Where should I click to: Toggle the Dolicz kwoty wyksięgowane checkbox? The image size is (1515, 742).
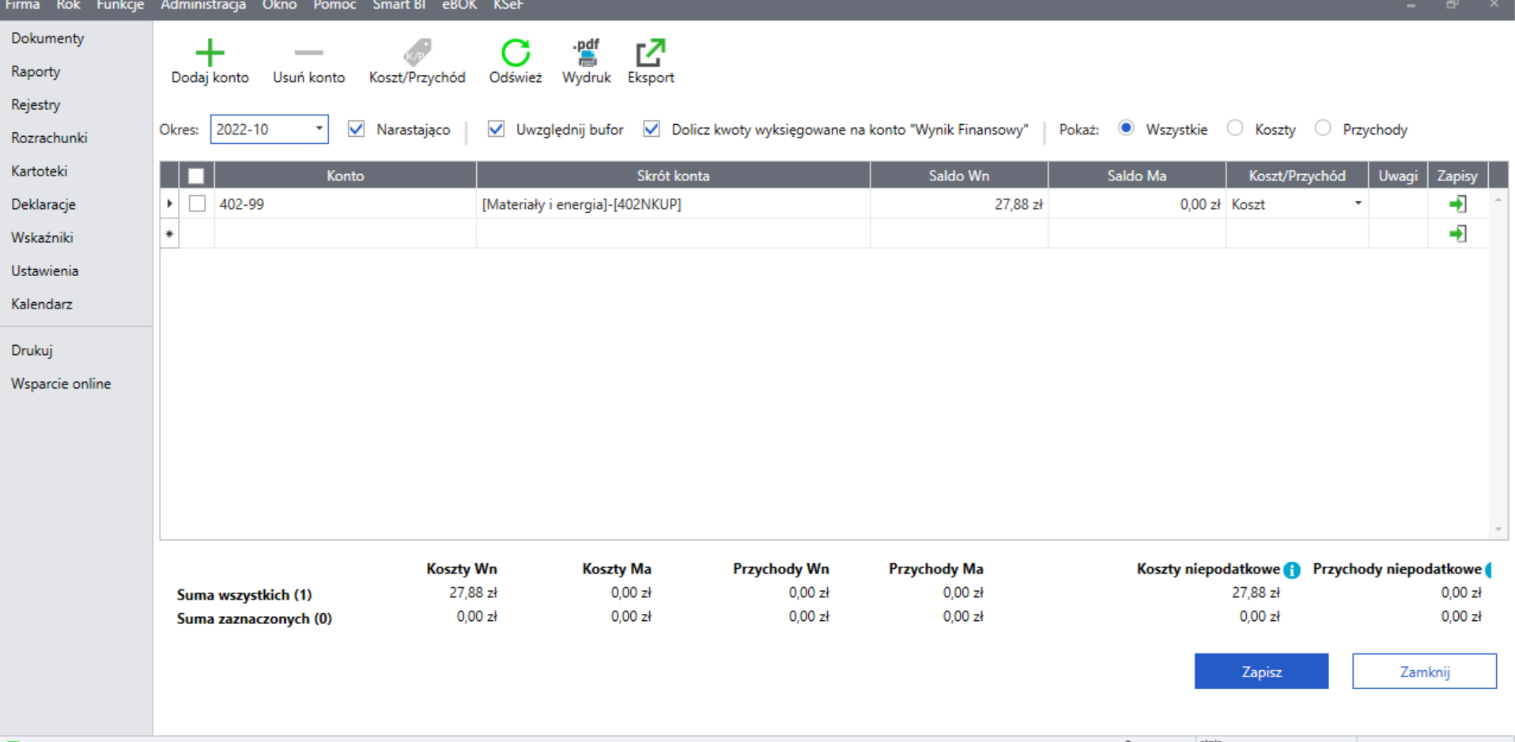652,129
